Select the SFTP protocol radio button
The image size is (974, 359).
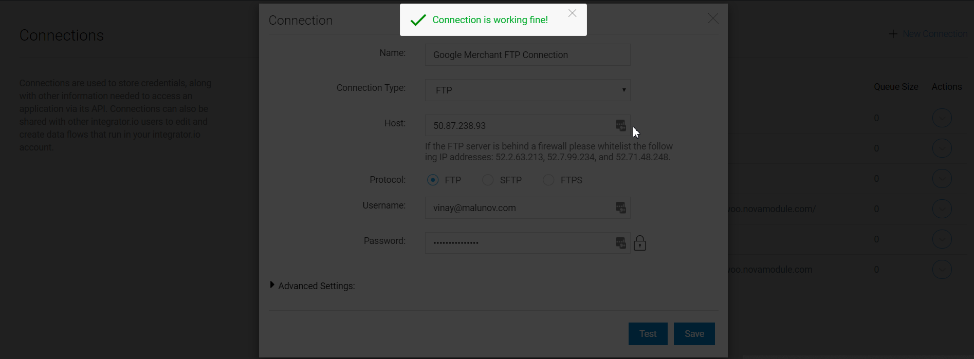tap(488, 180)
